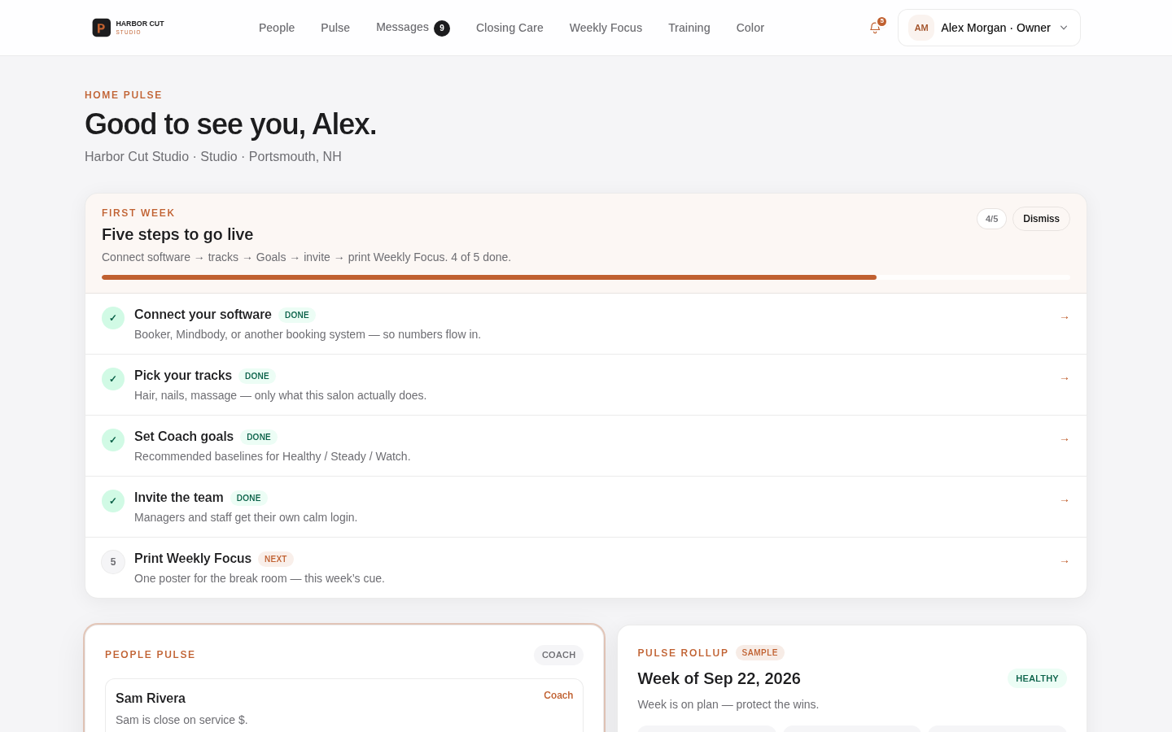The height and width of the screenshot is (732, 1172).
Task: Switch to Weekly Focus page
Action: [x=606, y=28]
